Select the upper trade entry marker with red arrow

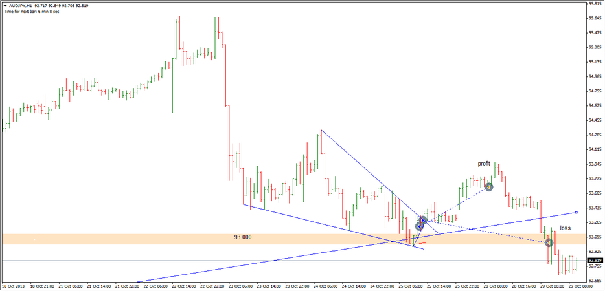click(422, 221)
